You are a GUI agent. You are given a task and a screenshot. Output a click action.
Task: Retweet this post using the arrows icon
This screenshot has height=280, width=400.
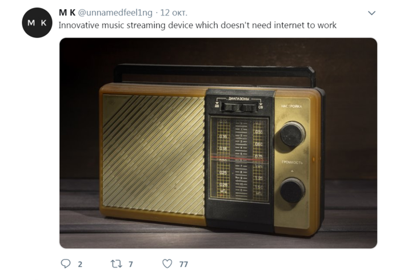116,264
